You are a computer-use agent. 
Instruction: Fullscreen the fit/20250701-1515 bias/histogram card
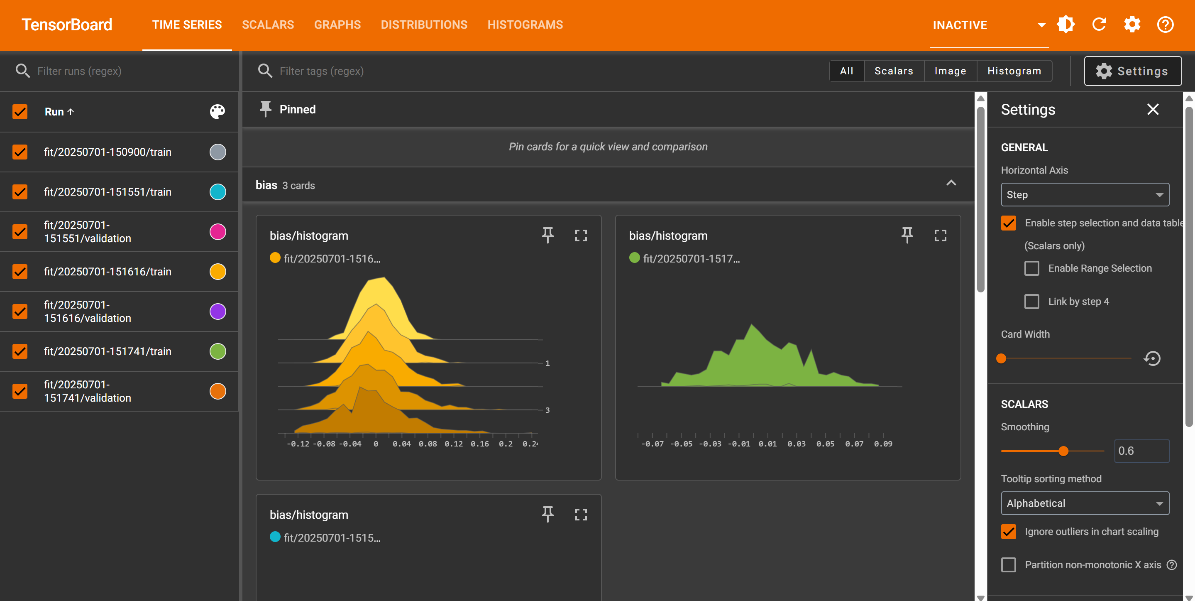point(581,514)
